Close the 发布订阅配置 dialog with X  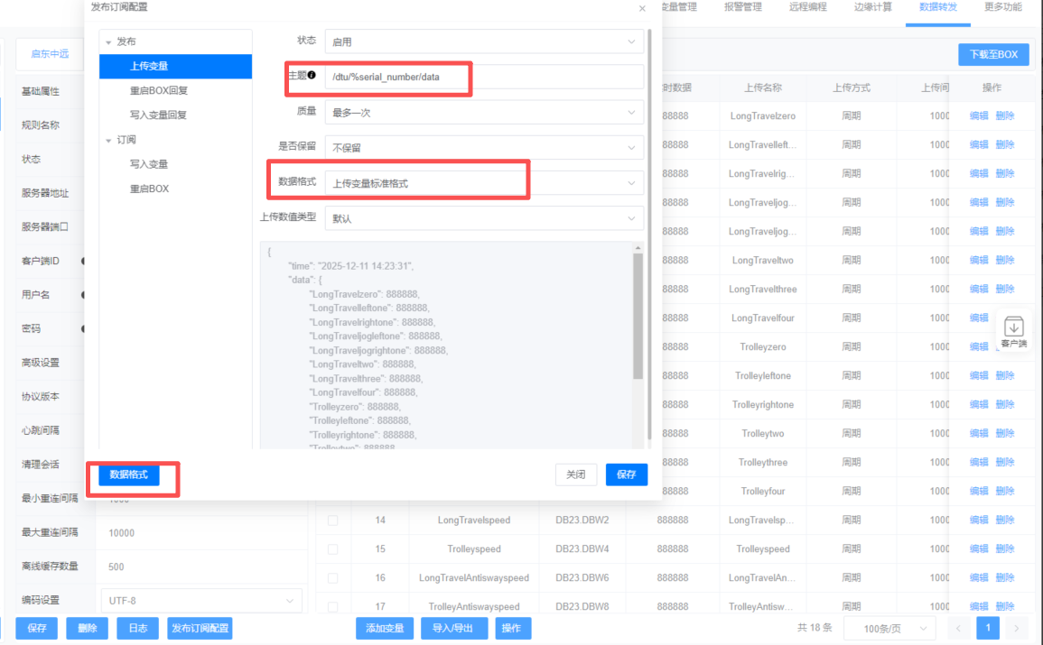pyautogui.click(x=642, y=8)
